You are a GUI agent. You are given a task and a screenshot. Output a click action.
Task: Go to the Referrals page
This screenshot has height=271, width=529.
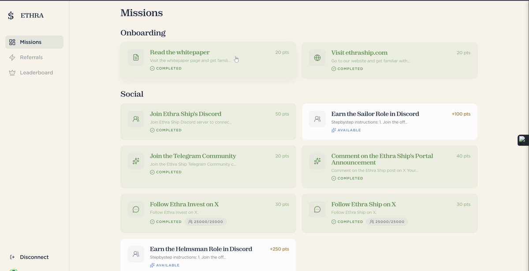click(x=34, y=58)
